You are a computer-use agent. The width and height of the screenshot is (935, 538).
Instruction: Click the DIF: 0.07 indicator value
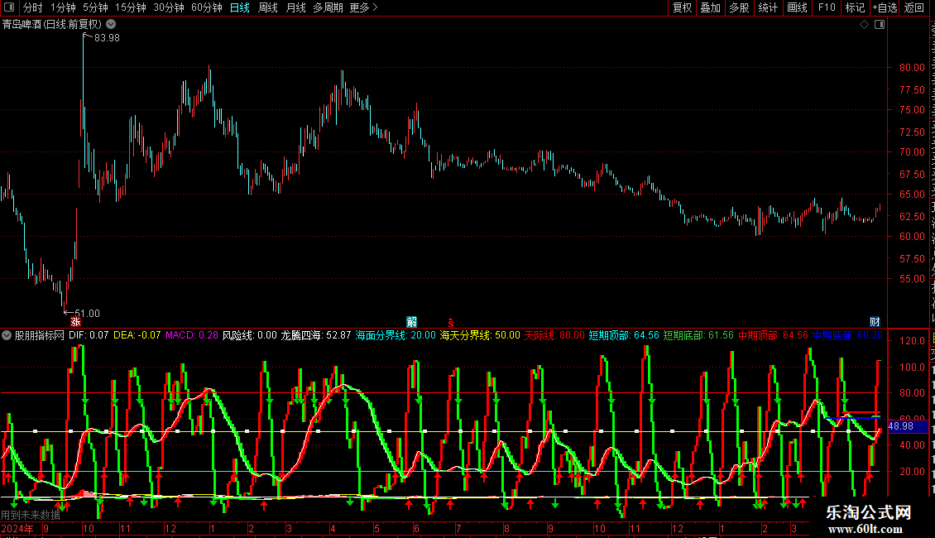click(89, 335)
